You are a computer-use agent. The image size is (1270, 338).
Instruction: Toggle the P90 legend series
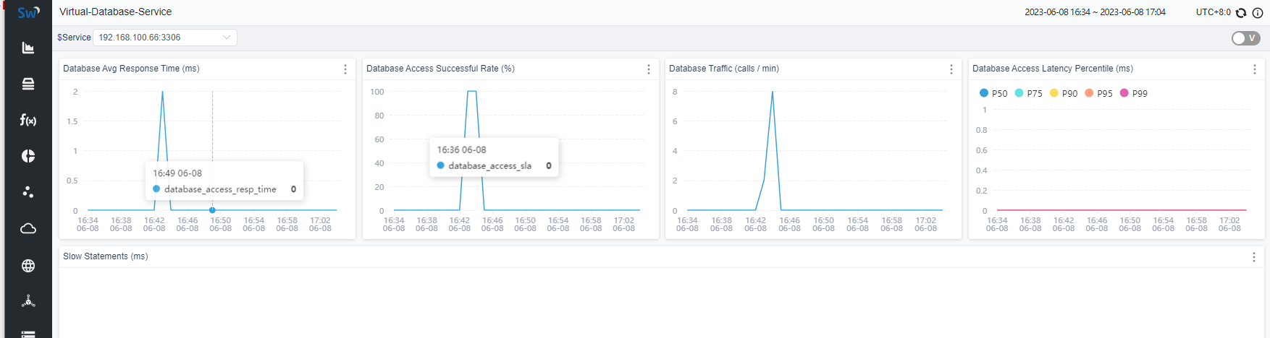click(x=1064, y=93)
